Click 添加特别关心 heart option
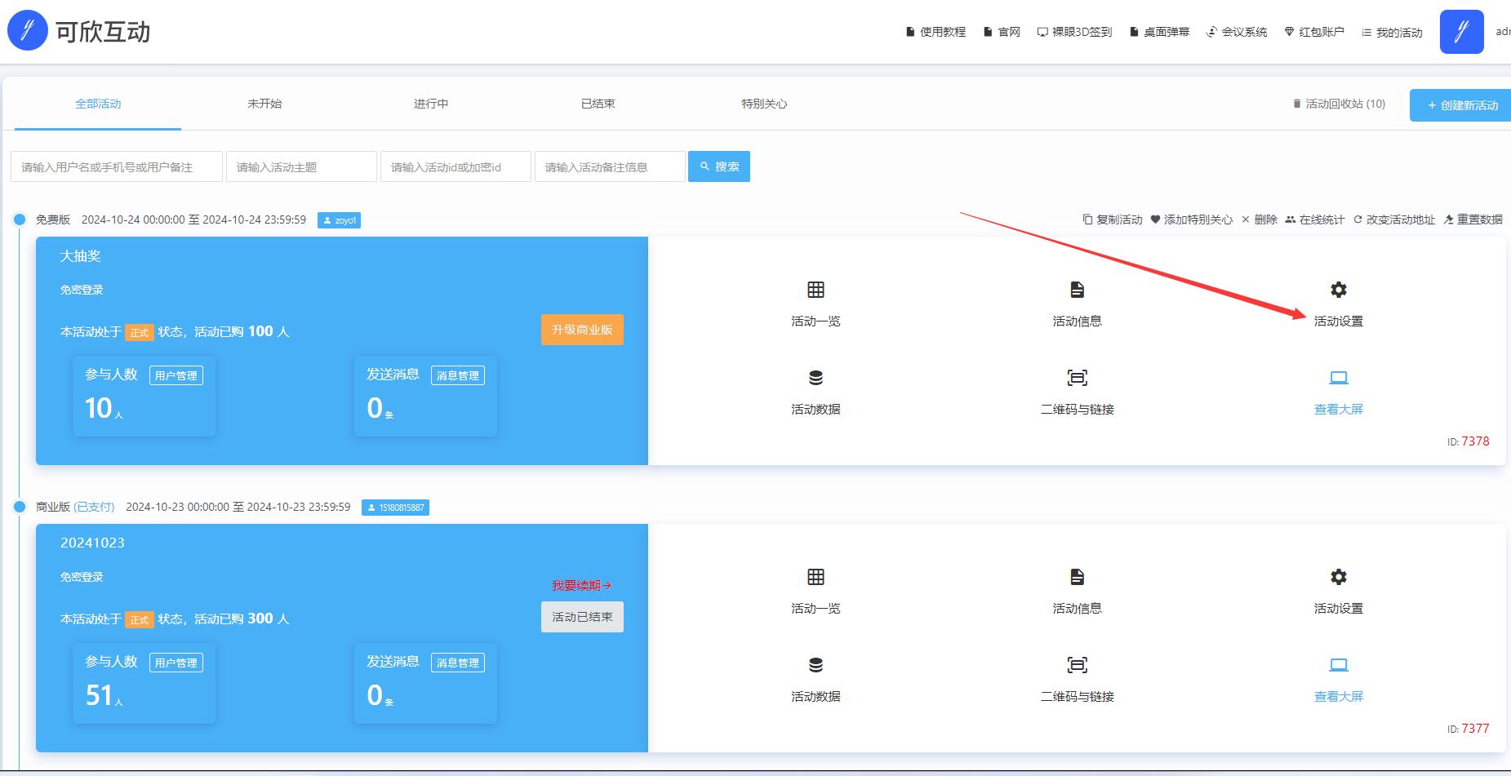This screenshot has height=776, width=1511. coord(1192,219)
